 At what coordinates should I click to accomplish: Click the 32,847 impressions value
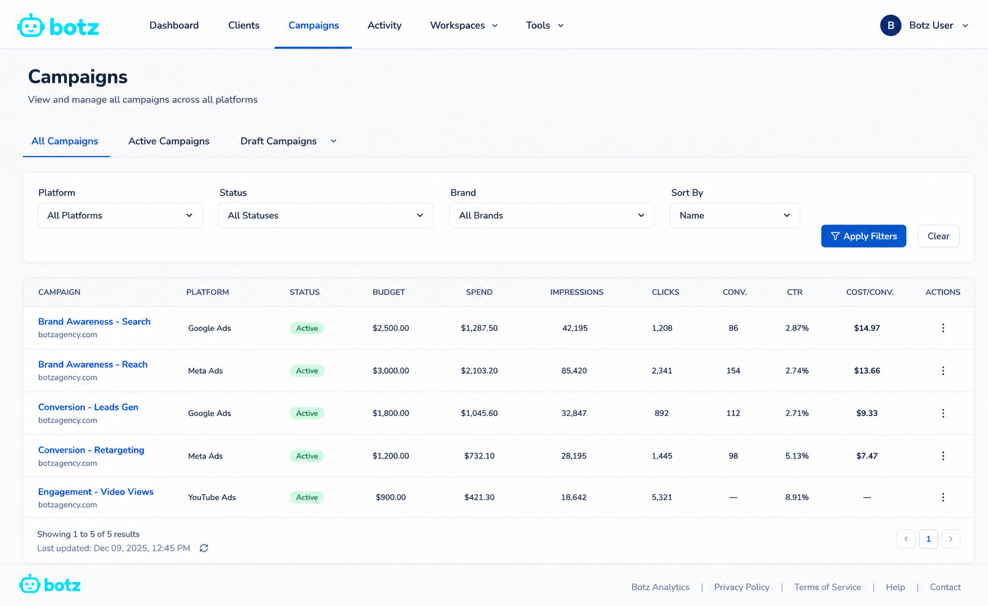pyautogui.click(x=574, y=413)
